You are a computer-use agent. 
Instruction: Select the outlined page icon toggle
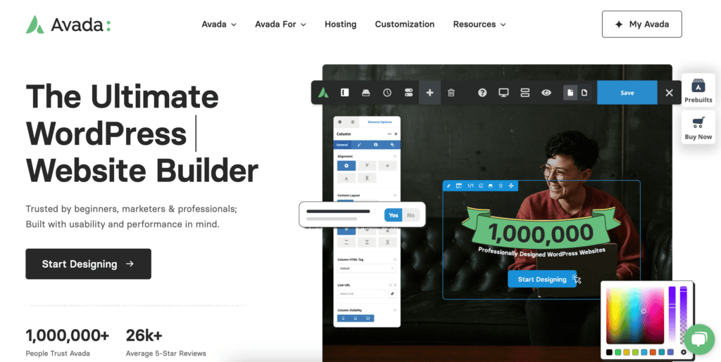(x=584, y=93)
